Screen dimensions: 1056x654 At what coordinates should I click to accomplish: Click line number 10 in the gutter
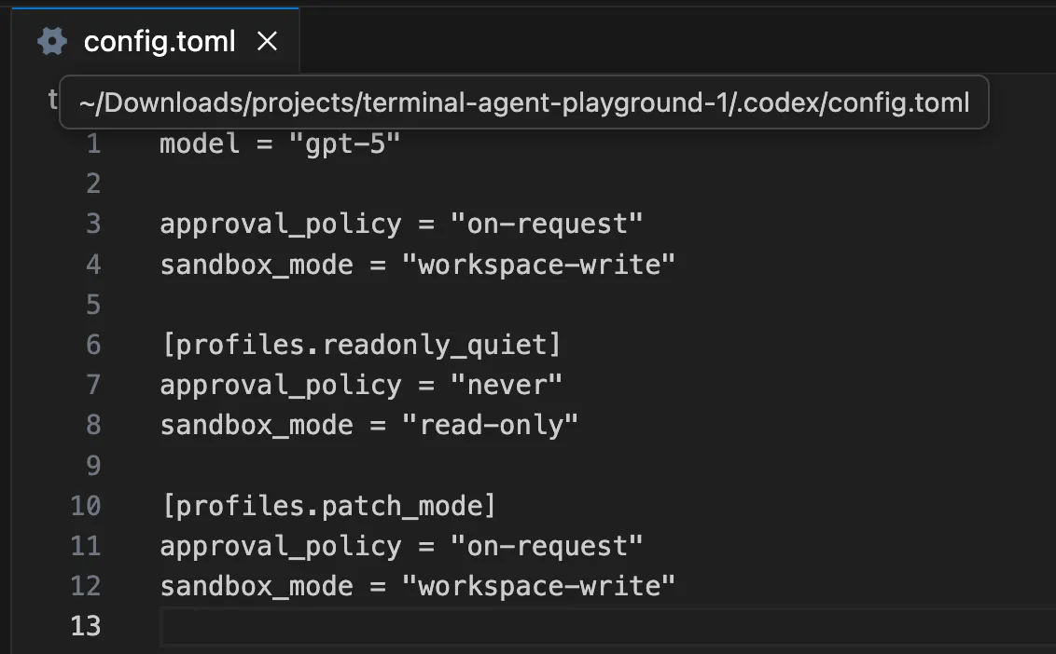coord(86,506)
